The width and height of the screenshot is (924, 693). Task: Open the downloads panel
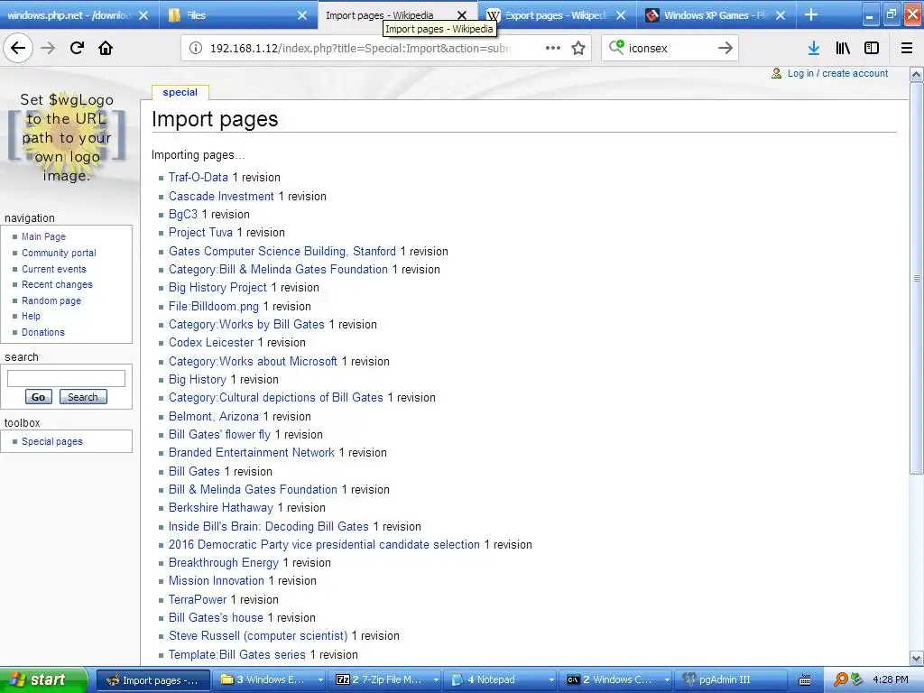coord(814,49)
